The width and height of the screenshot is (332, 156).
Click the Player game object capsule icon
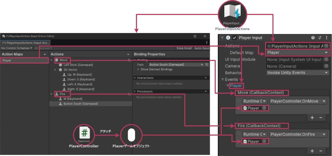[x=131, y=135]
